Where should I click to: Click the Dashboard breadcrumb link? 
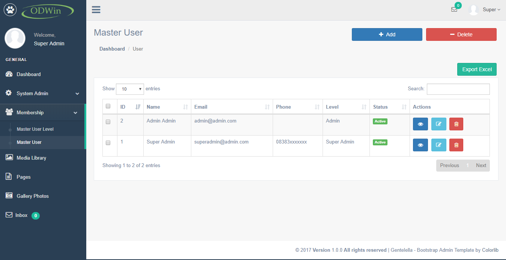point(112,49)
